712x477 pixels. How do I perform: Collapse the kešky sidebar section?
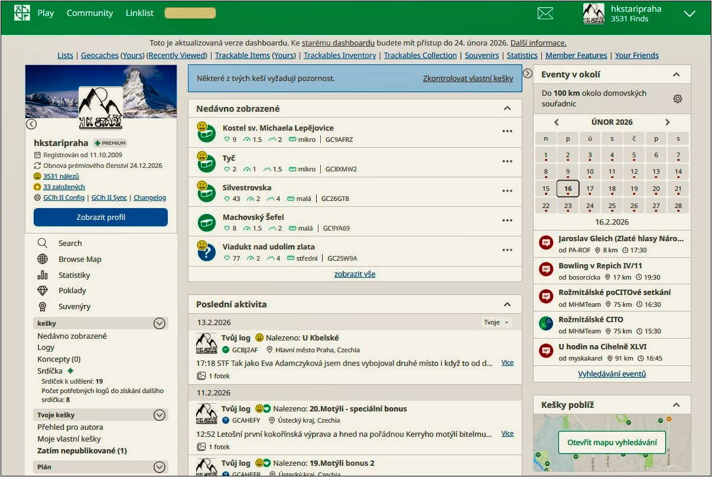pyautogui.click(x=159, y=323)
